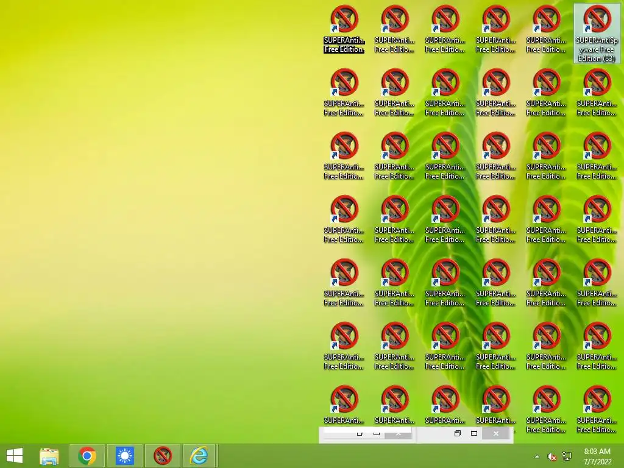624x468 pixels.
Task: Click the overlapping-squares restore button above the taskbar
Action: [457, 433]
